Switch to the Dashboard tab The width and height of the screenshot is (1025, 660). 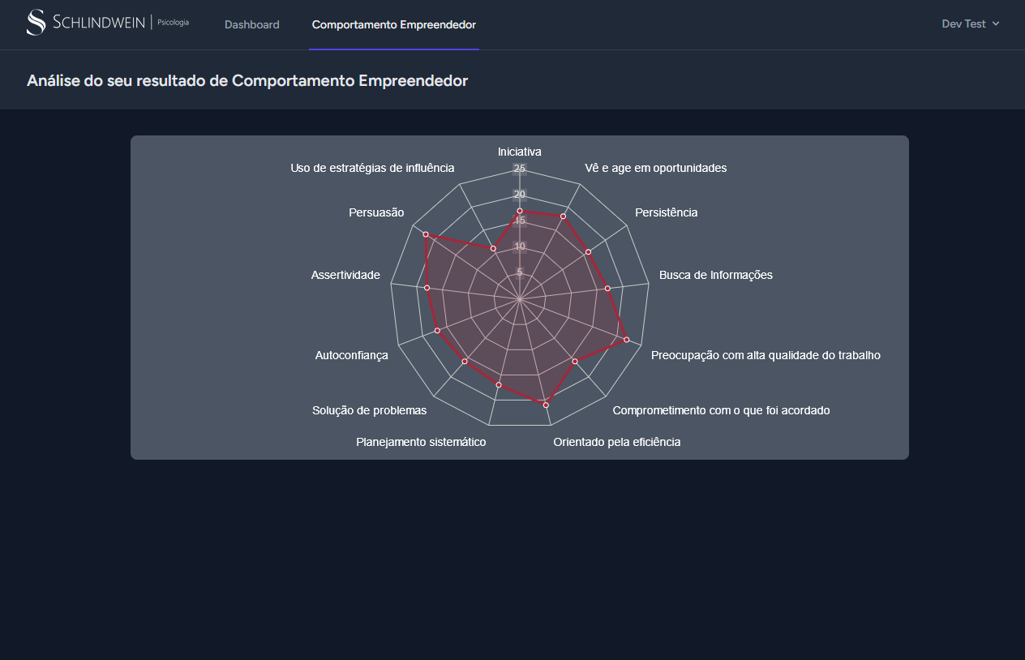point(252,24)
